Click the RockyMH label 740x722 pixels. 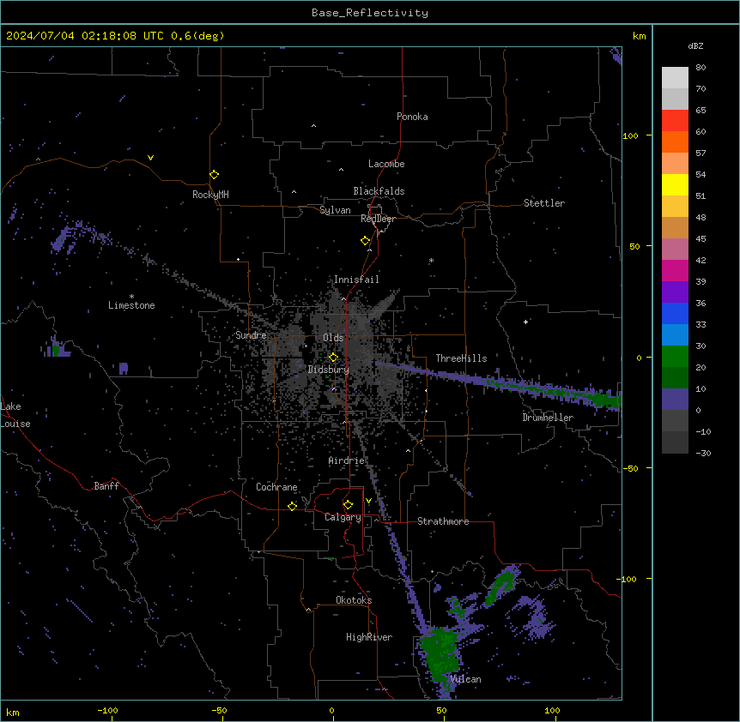210,195
